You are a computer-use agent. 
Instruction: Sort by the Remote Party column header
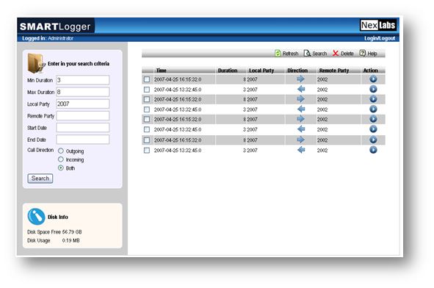pyautogui.click(x=334, y=71)
